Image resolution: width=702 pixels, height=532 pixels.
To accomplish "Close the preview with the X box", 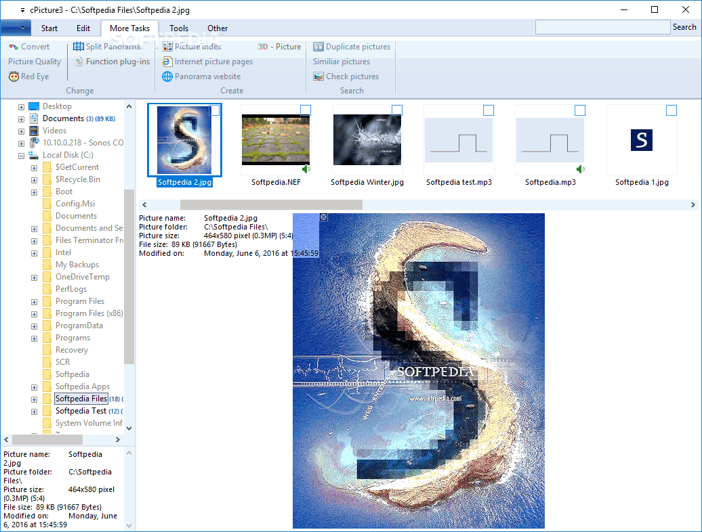I will click(324, 217).
